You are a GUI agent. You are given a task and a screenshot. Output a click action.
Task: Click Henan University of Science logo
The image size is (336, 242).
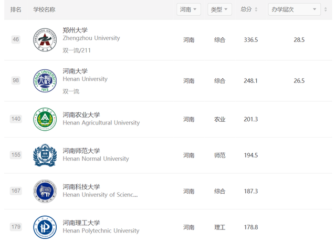point(45,191)
